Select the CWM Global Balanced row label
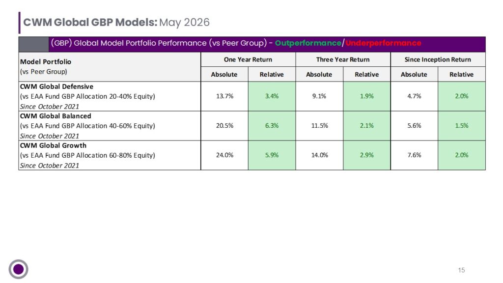This screenshot has height=283, width=503. (110, 126)
